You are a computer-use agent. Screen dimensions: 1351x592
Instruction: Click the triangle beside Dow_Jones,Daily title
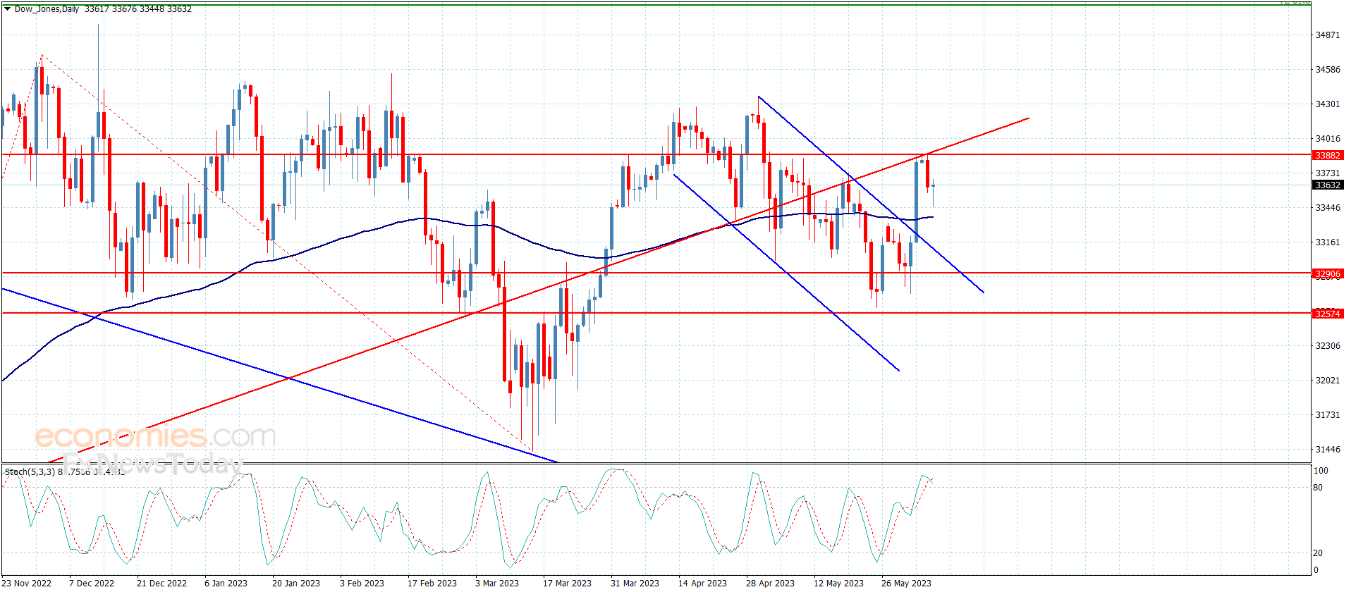click(x=7, y=9)
